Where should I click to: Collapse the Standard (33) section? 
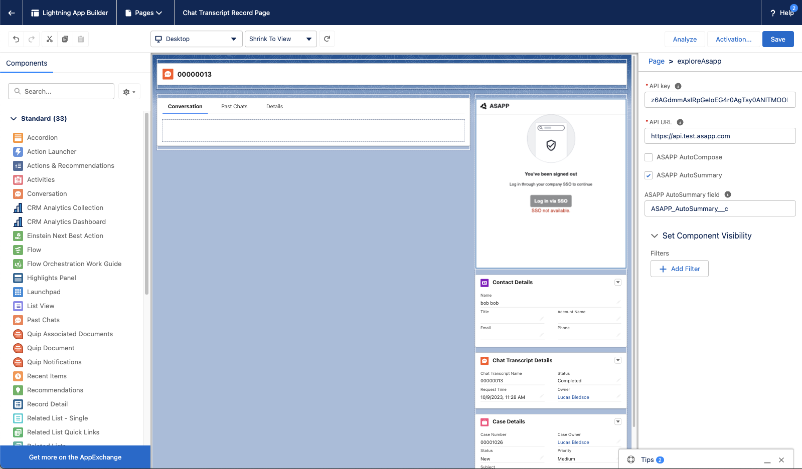[14, 119]
